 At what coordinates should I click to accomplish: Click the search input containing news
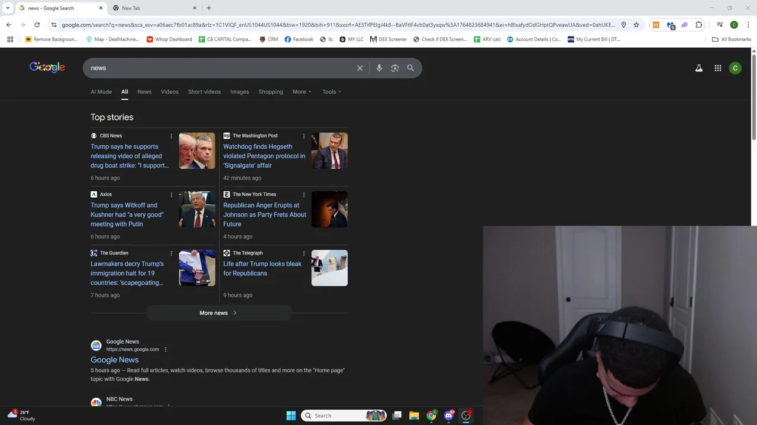coord(219,68)
